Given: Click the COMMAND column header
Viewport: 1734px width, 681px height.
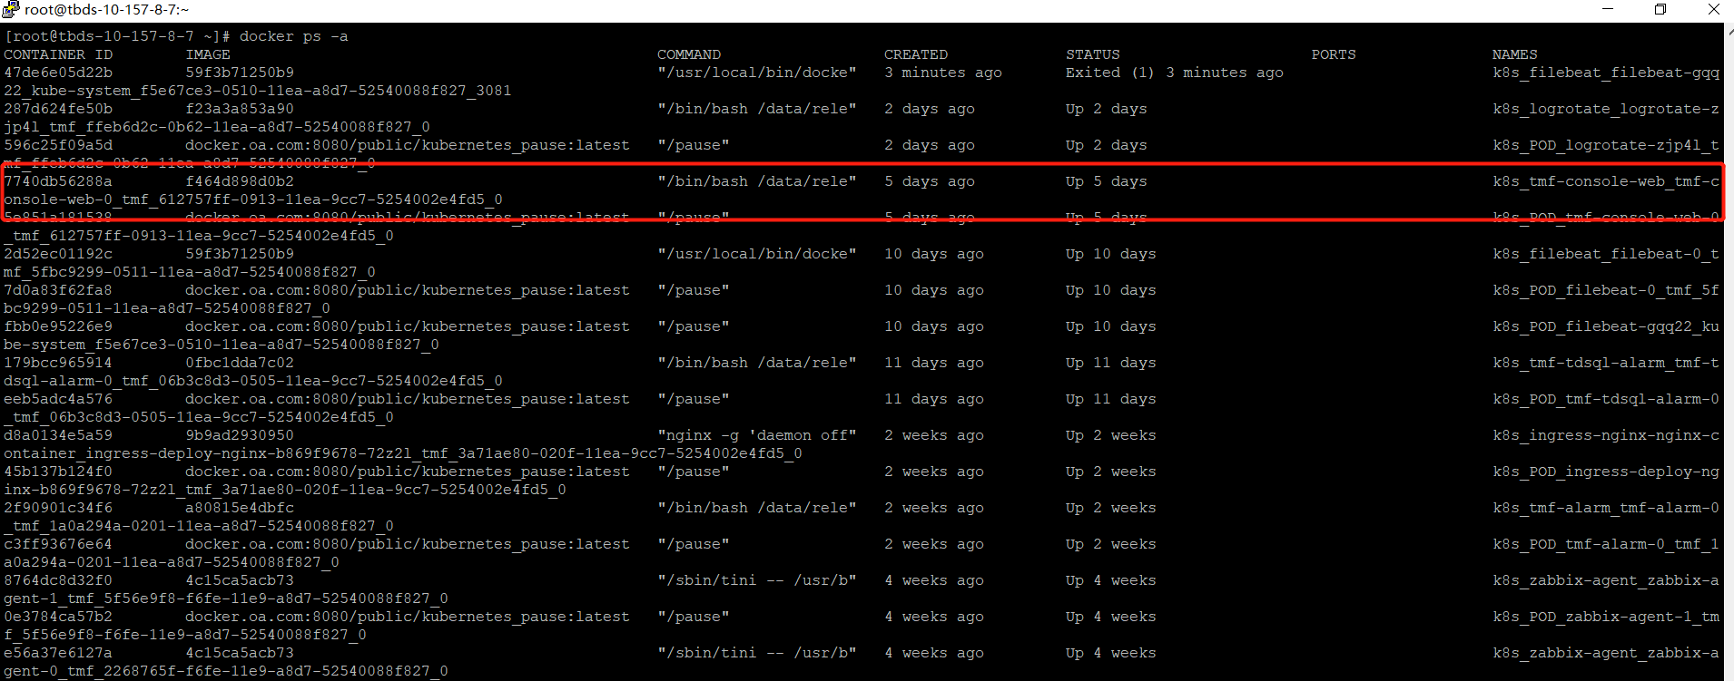Looking at the screenshot, I should [689, 54].
